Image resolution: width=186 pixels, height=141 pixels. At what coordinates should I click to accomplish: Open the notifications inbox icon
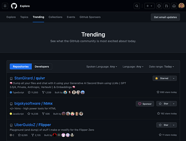point(174,6)
